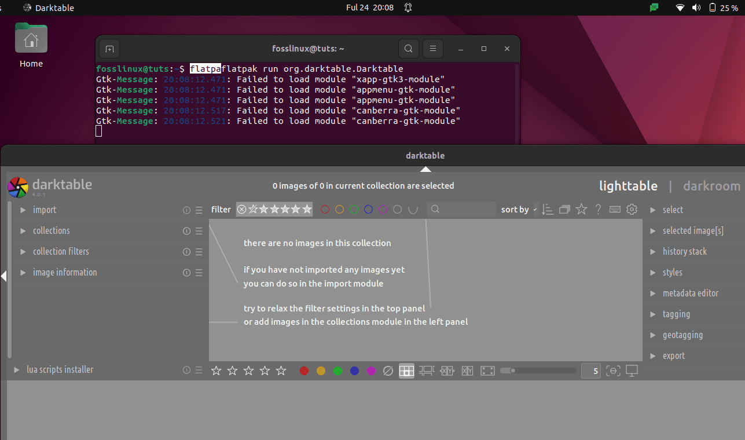
Task: Enable full preview mode icon
Action: click(487, 370)
